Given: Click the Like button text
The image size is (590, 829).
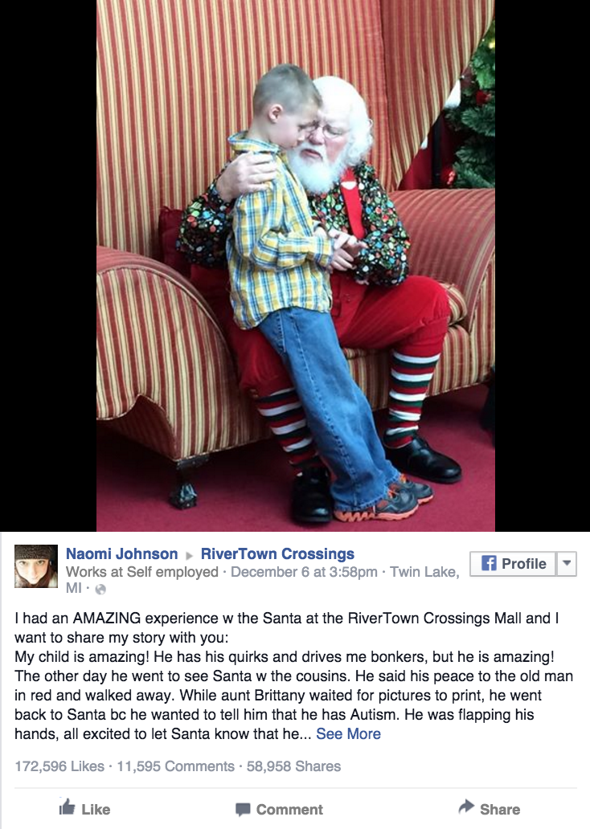Looking at the screenshot, I should point(96,810).
